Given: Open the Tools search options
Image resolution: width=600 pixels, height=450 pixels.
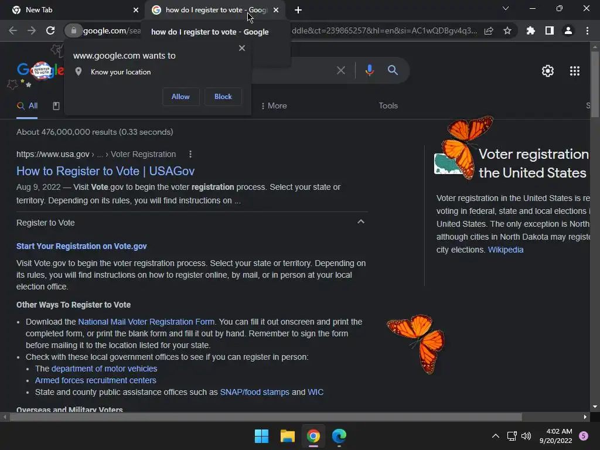Looking at the screenshot, I should click(388, 105).
